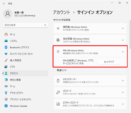131x113 pixels.
Task: Close the Settings window
Action: [127, 3]
